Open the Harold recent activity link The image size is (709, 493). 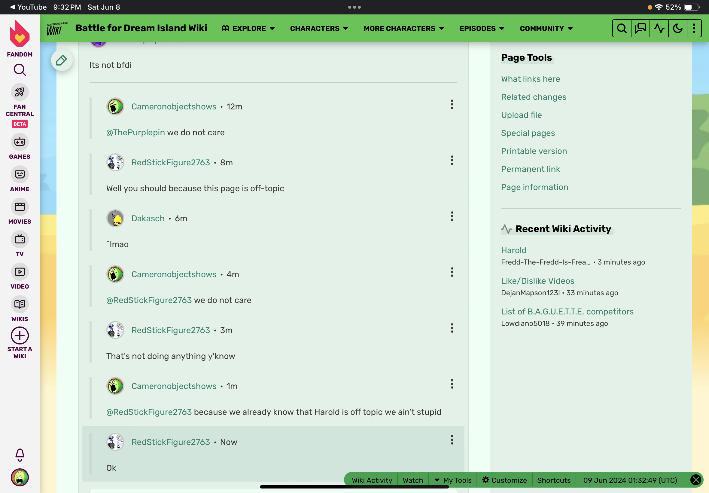tap(514, 250)
